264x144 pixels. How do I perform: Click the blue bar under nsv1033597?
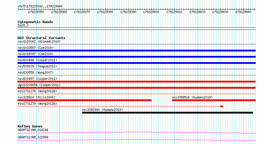click(136, 51)
